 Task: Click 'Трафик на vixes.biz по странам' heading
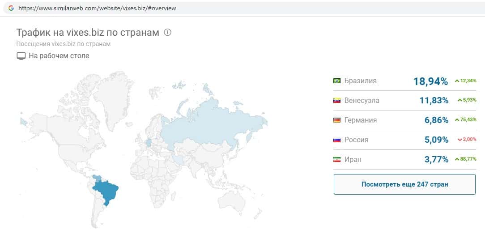click(x=88, y=33)
